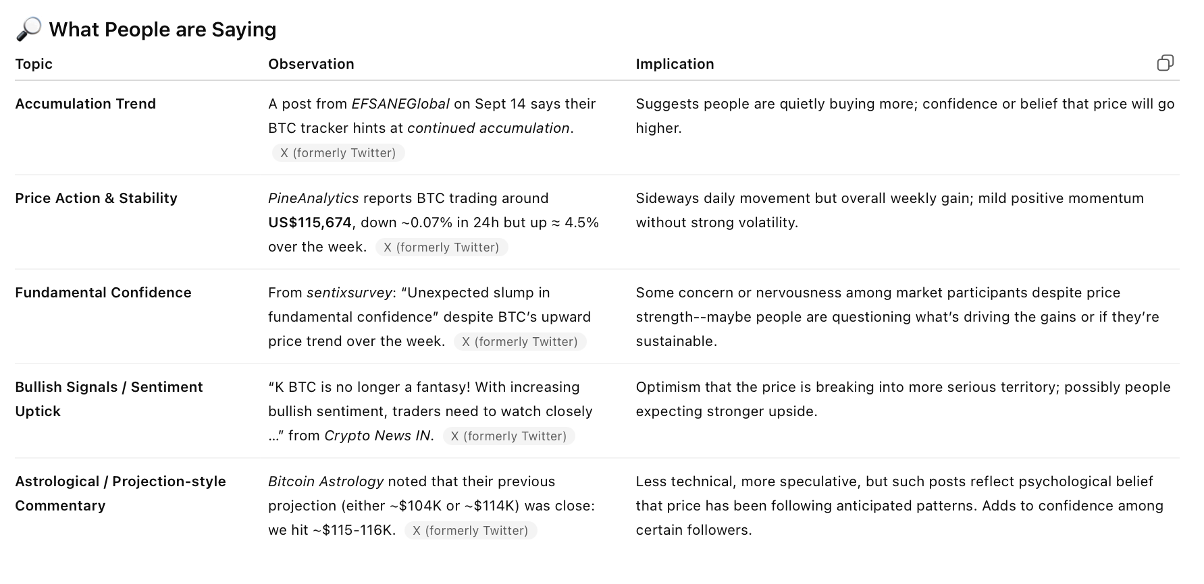The width and height of the screenshot is (1204, 584).
Task: Click the italic Bitcoin Astrology name
Action: [326, 481]
